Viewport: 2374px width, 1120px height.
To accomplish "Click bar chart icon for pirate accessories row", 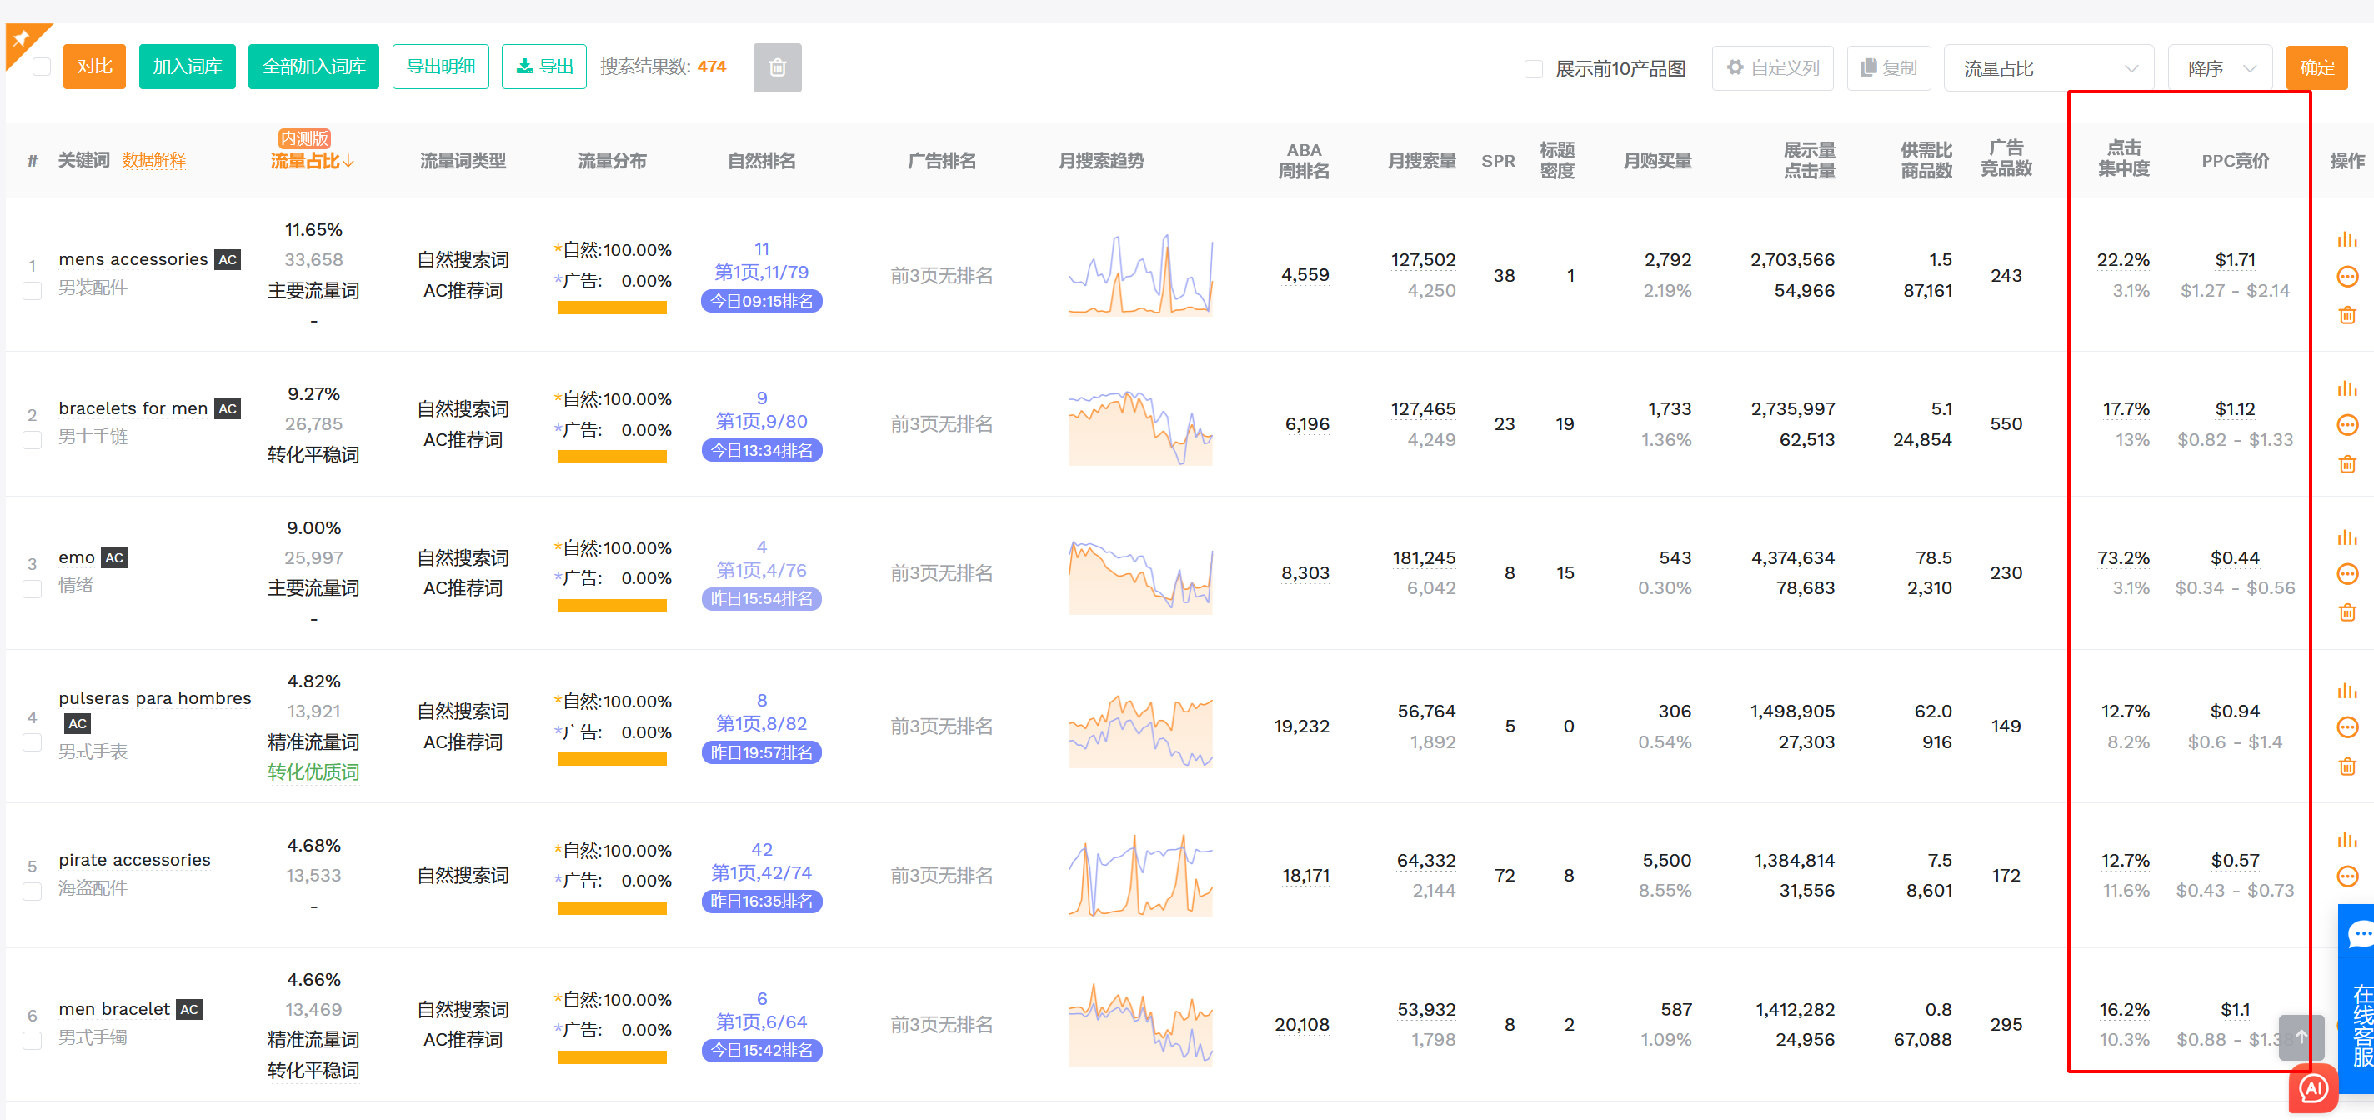I will 2346,839.
